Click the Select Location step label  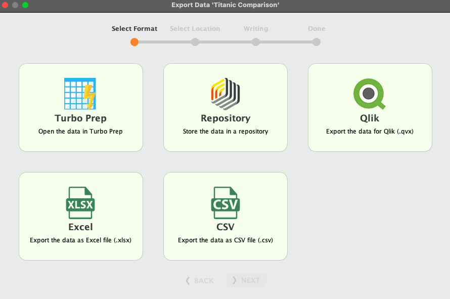click(195, 28)
